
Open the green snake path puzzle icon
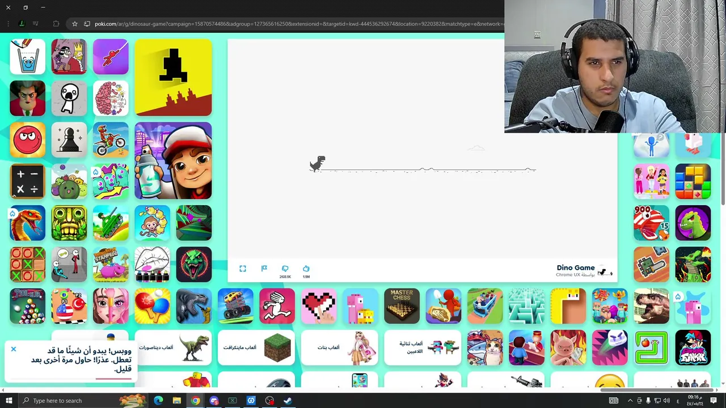(651, 347)
